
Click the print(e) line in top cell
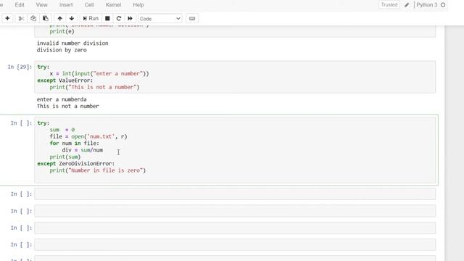pos(62,31)
